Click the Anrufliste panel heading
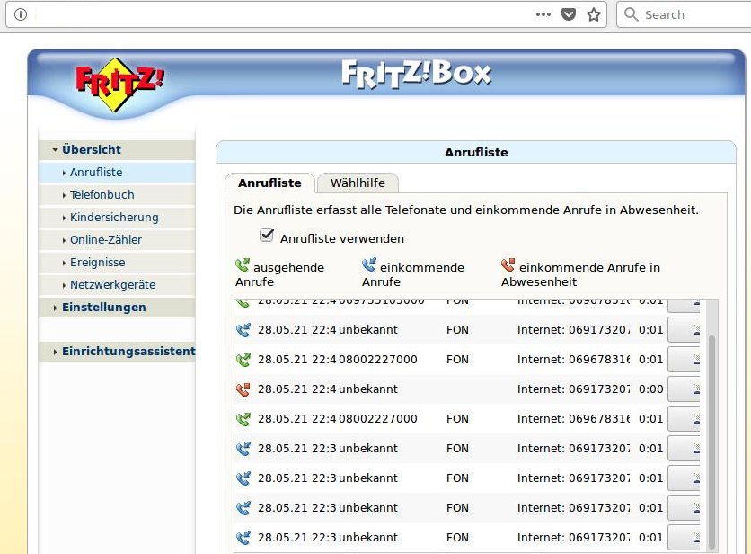This screenshot has width=751, height=554. pyautogui.click(x=476, y=153)
